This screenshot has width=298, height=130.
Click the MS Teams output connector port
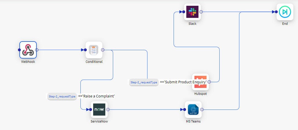tap(202, 109)
